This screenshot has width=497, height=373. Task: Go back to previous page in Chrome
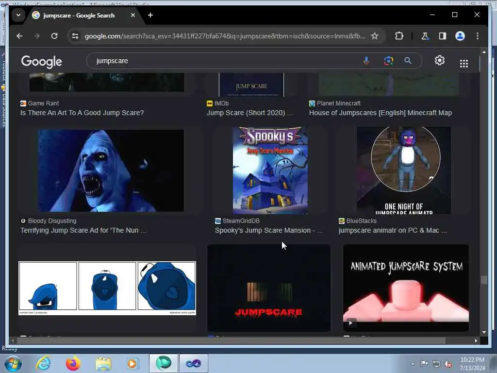(x=19, y=36)
